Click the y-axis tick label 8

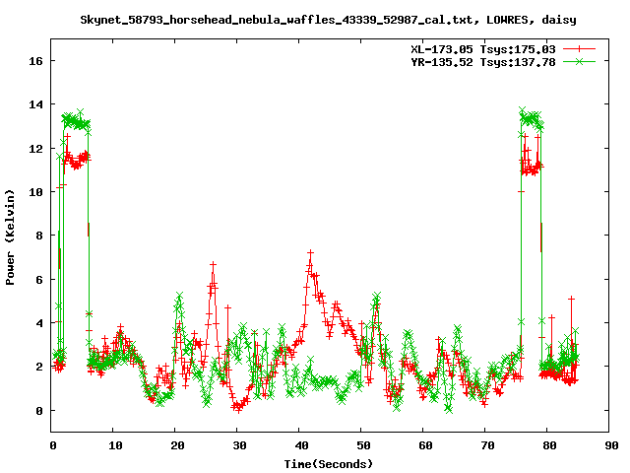tap(39, 236)
